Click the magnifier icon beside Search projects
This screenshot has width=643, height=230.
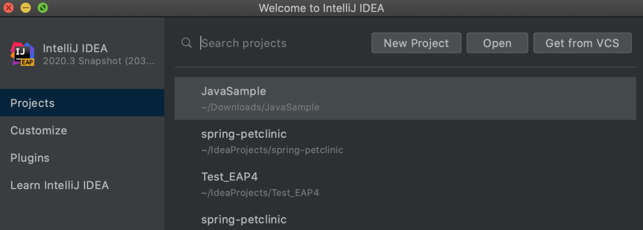(x=186, y=43)
